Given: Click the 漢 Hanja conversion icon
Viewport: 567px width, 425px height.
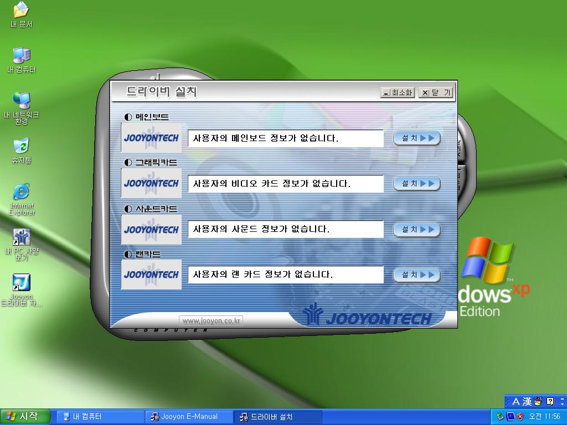Looking at the screenshot, I should [x=527, y=402].
